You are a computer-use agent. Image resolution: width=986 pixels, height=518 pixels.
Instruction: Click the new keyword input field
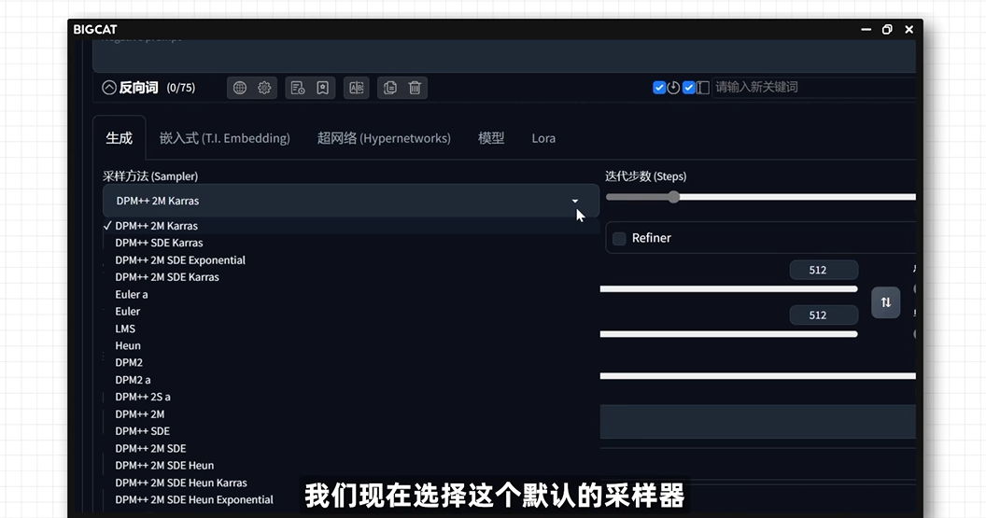click(x=812, y=88)
